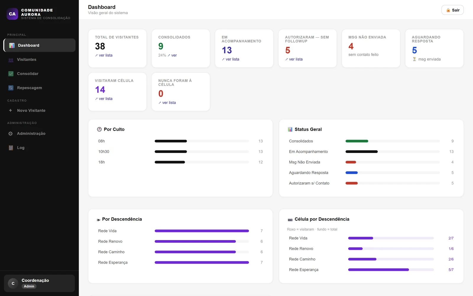Screen dimensions: 473x296
Task: Click the C avatar of Coordenação
Action: [13, 283]
